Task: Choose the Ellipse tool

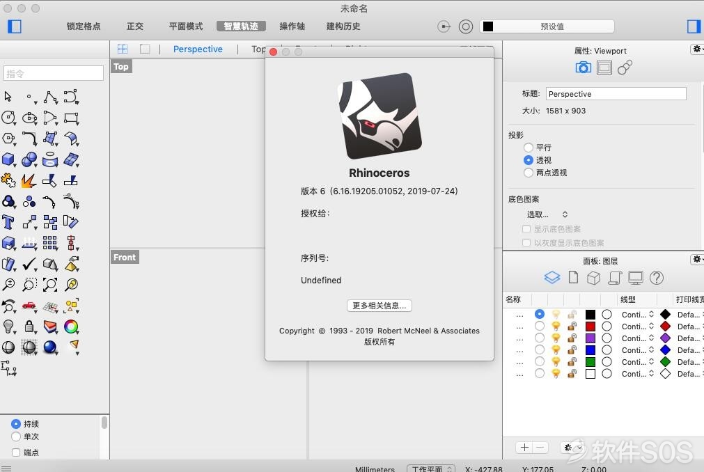Action: pyautogui.click(x=30, y=118)
